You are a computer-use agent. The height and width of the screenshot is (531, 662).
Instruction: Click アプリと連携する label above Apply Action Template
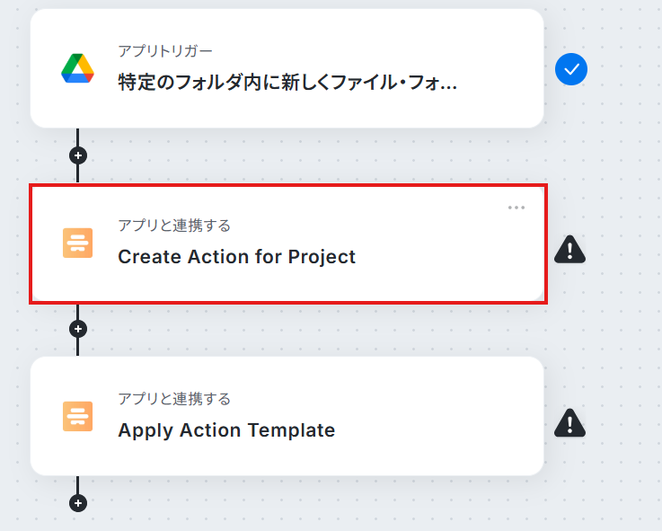click(174, 398)
